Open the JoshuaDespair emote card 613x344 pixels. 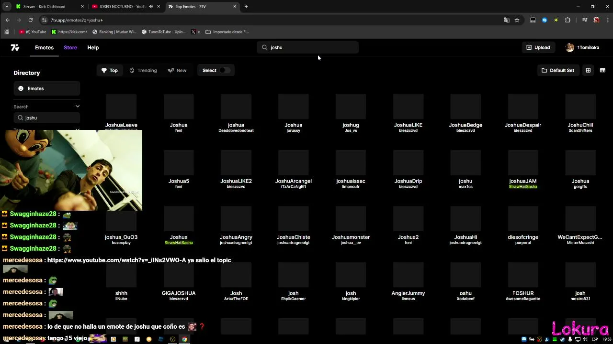tap(523, 113)
